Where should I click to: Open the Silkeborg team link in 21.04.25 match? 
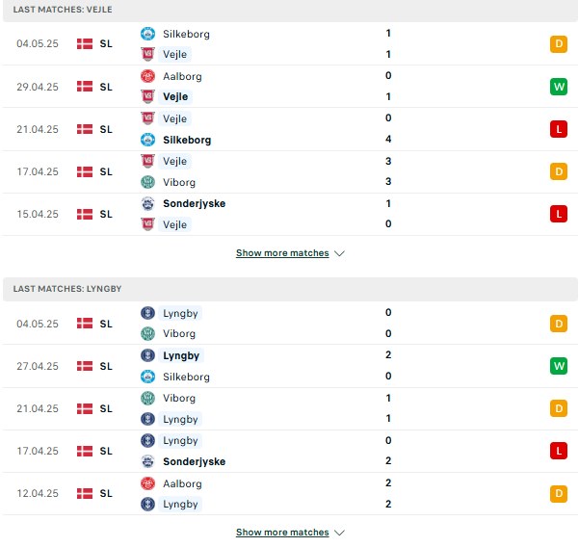coord(187,140)
